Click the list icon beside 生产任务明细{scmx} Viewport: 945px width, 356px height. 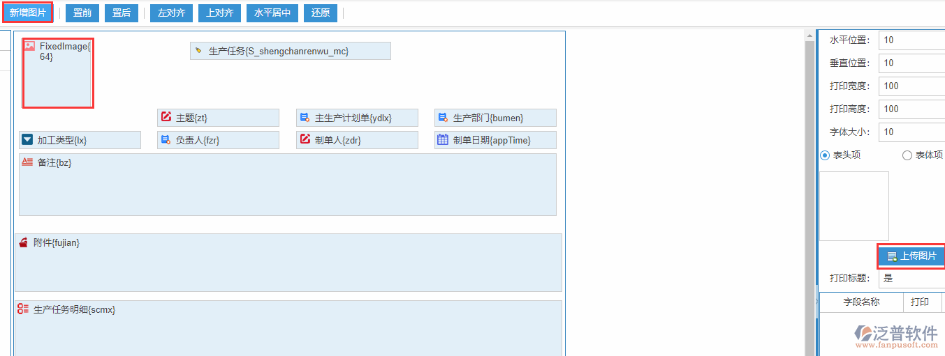(23, 309)
